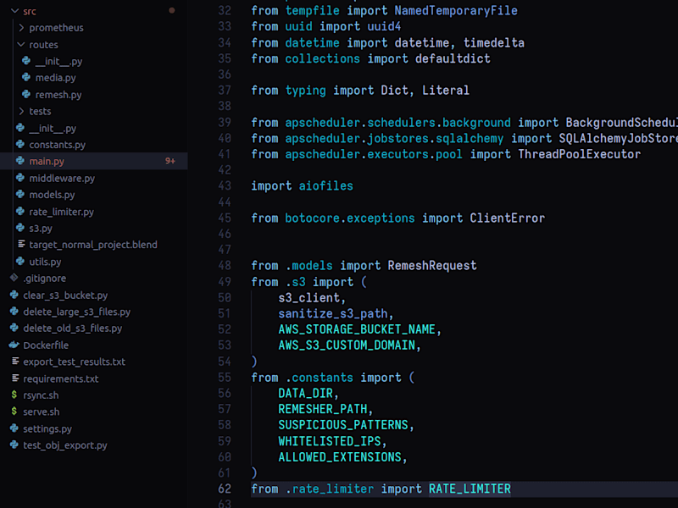Viewport: 678px width, 508px height.
Task: Click git icon next to .gitignore
Action: 14,278
